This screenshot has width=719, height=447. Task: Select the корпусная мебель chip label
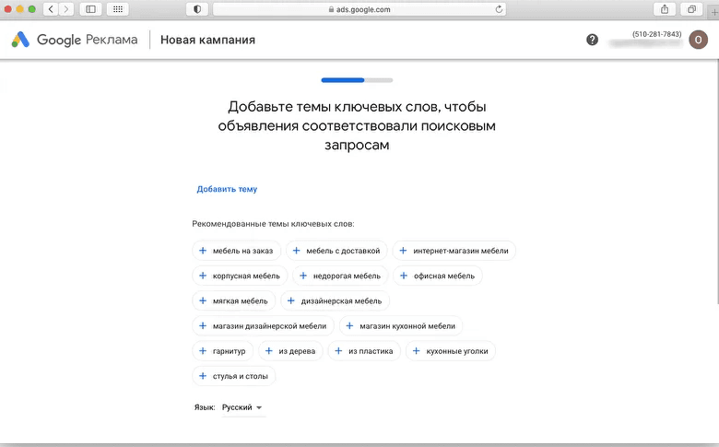click(x=246, y=276)
